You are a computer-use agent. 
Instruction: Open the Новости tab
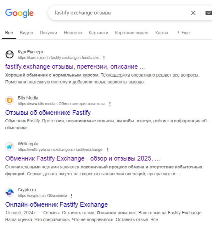pos(73,33)
